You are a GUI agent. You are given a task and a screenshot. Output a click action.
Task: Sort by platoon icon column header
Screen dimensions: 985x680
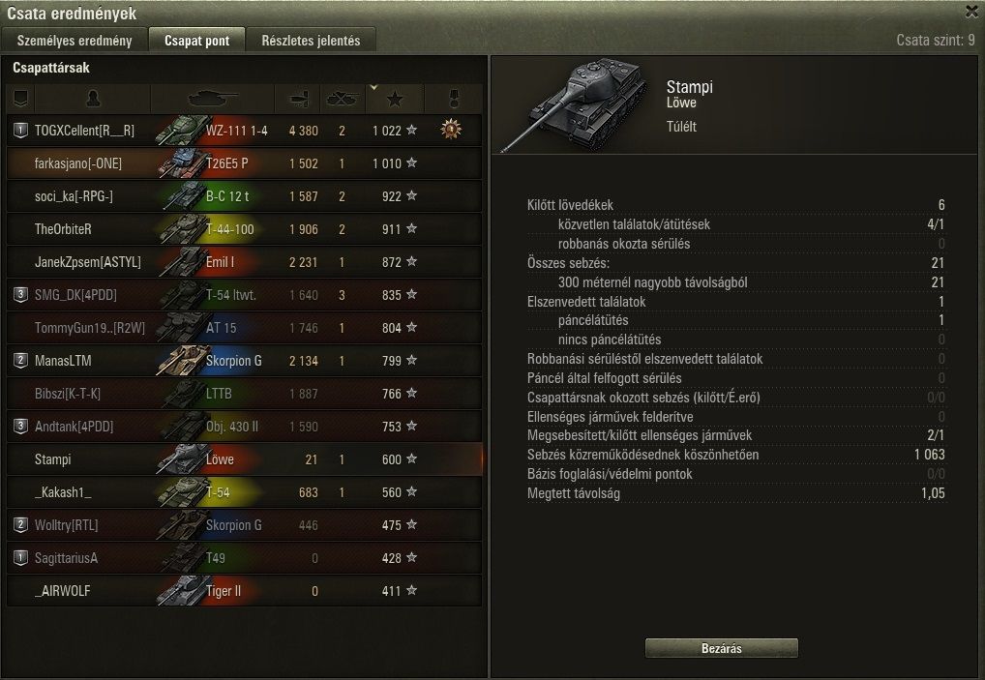coord(20,99)
